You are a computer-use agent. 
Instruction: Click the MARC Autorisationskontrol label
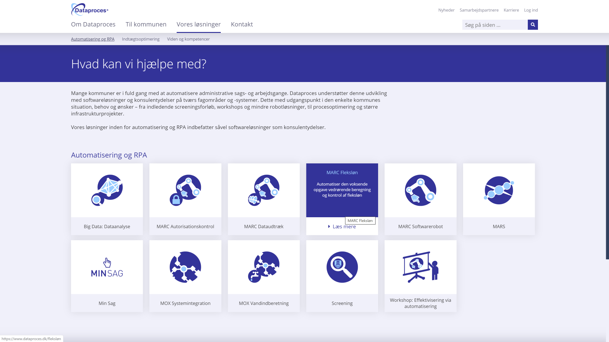[185, 226]
